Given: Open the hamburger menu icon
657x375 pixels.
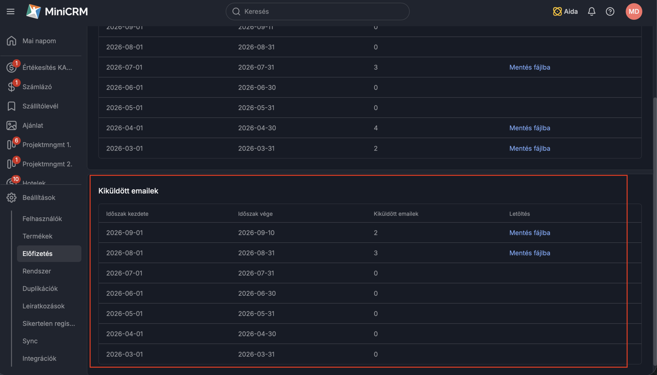Looking at the screenshot, I should 11,12.
